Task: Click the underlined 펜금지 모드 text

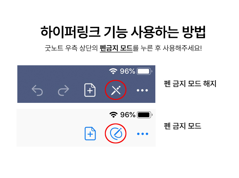Action: (x=116, y=48)
